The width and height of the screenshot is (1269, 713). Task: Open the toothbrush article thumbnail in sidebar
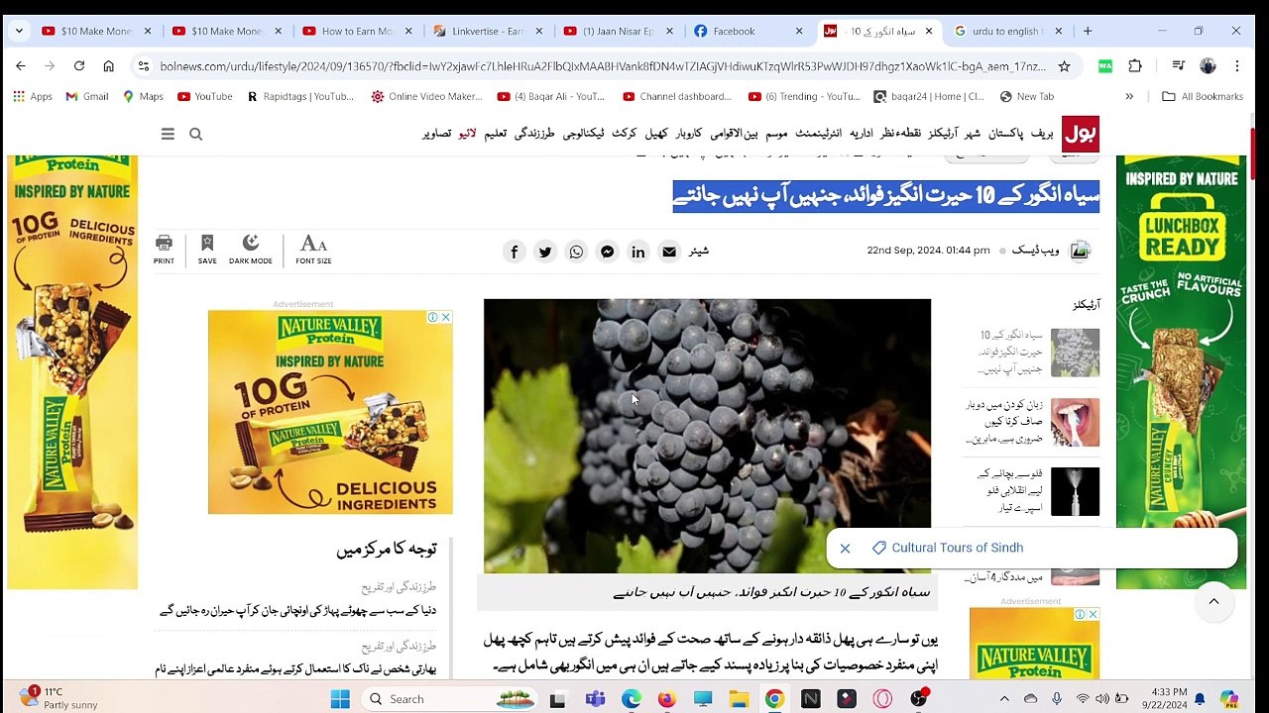point(1075,423)
